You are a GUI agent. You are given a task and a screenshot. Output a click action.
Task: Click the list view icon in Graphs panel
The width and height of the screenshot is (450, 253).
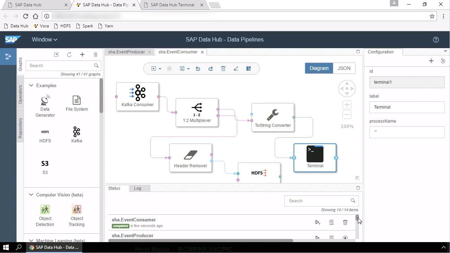[x=95, y=54]
